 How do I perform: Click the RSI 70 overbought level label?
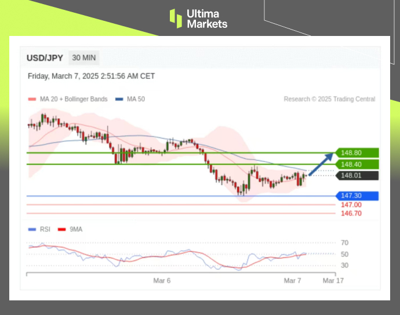pyautogui.click(x=344, y=242)
